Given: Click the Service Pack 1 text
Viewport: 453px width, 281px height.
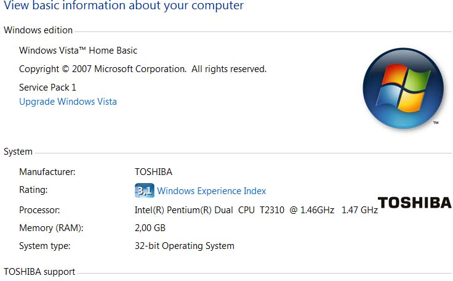Looking at the screenshot, I should [x=48, y=88].
